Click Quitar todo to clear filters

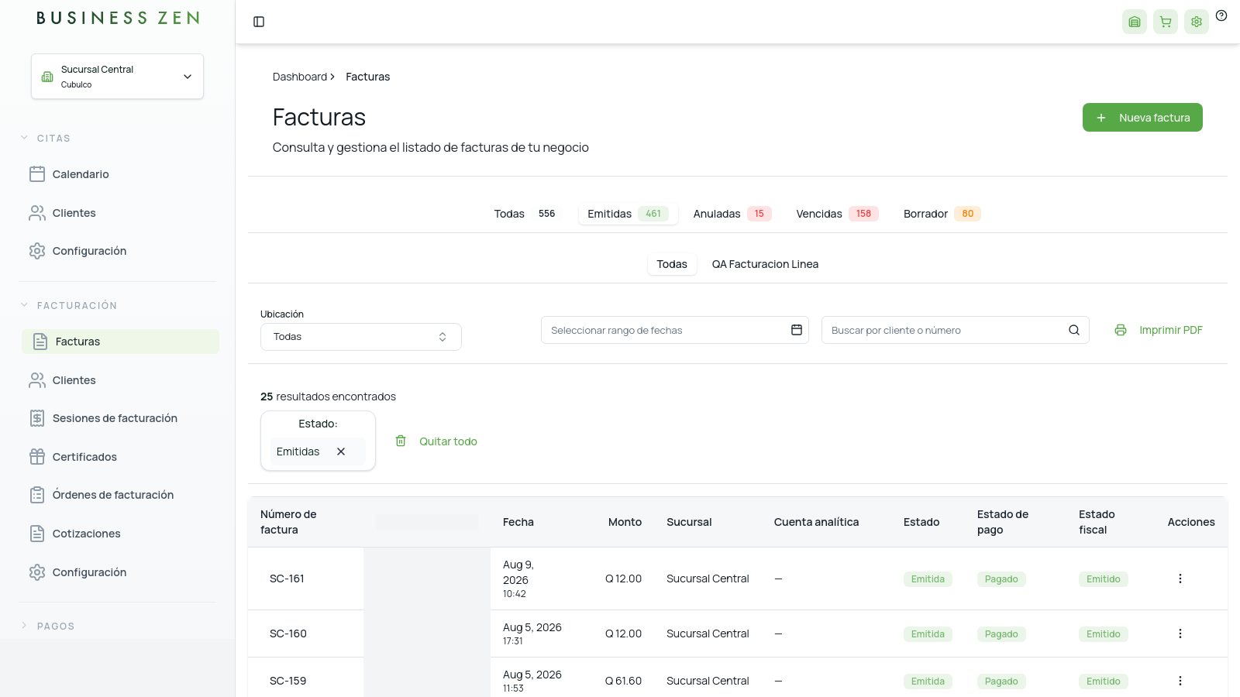tap(436, 441)
